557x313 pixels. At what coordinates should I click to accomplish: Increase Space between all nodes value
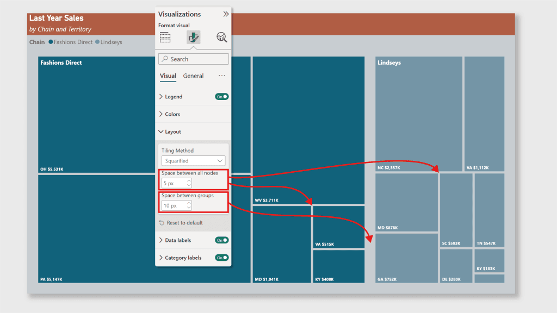[189, 181]
